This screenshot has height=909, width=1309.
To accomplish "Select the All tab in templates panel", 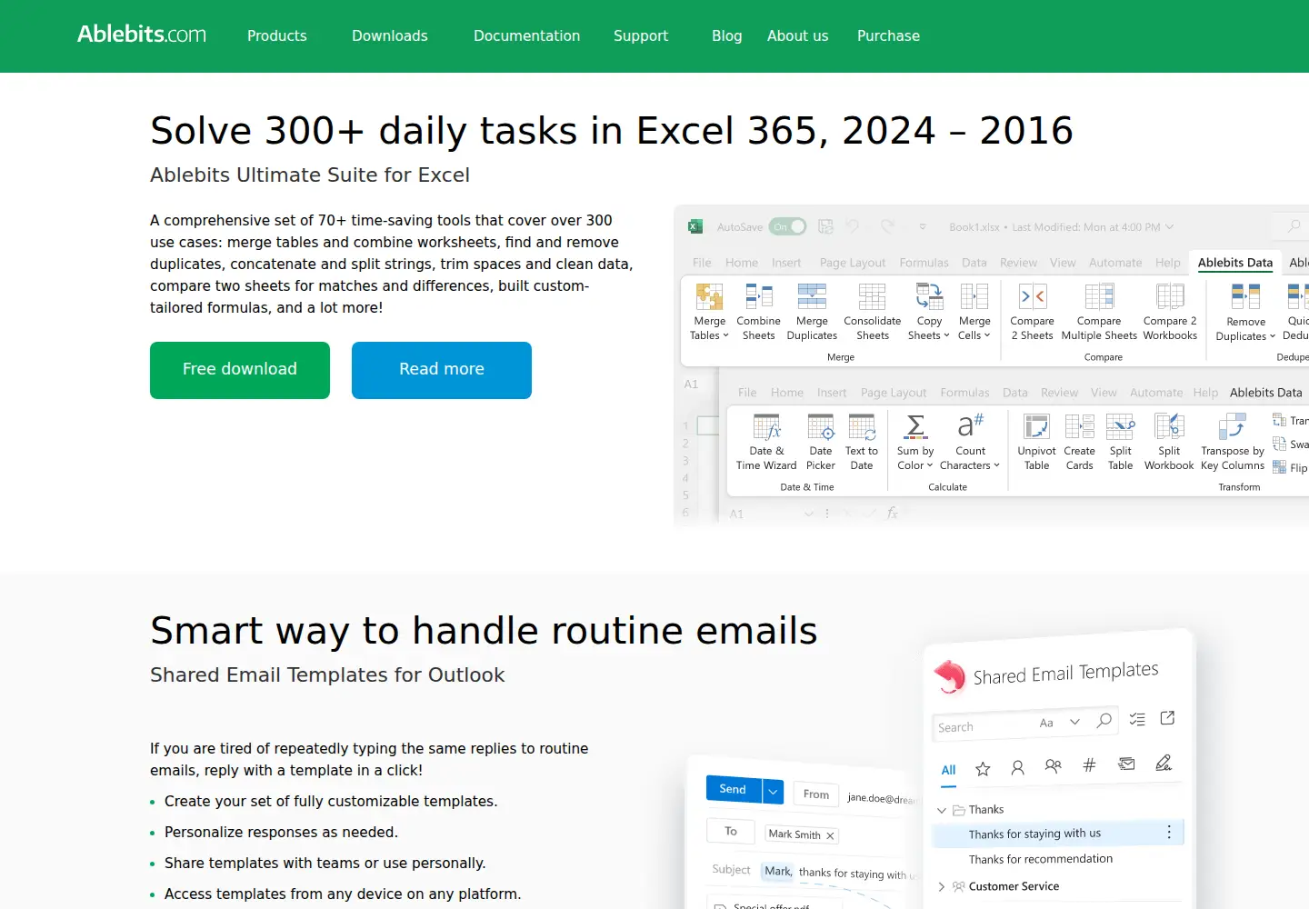I will point(948,770).
